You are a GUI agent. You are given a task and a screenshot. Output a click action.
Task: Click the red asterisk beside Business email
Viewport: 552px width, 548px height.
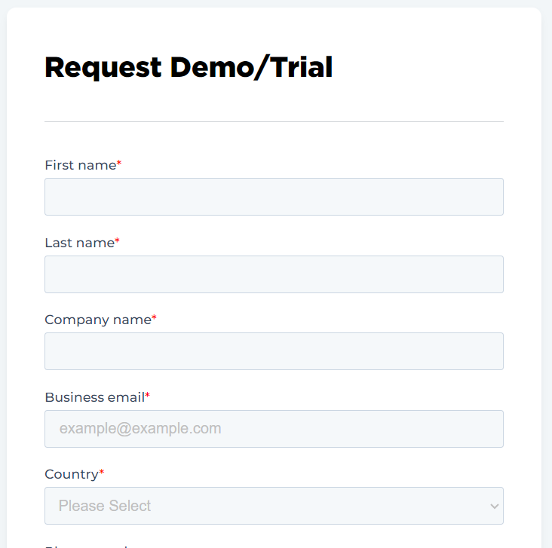click(148, 395)
